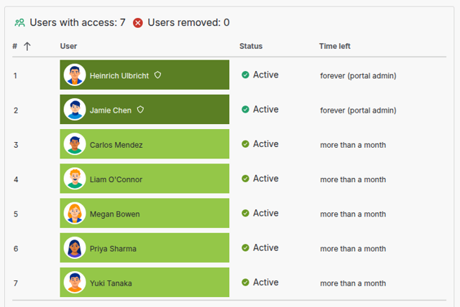Image resolution: width=460 pixels, height=307 pixels.
Task: Click Megan Bowen's avatar picture
Action: pos(75,213)
